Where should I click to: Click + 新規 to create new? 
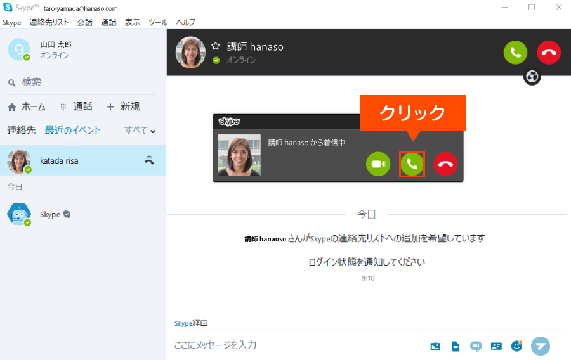point(123,106)
